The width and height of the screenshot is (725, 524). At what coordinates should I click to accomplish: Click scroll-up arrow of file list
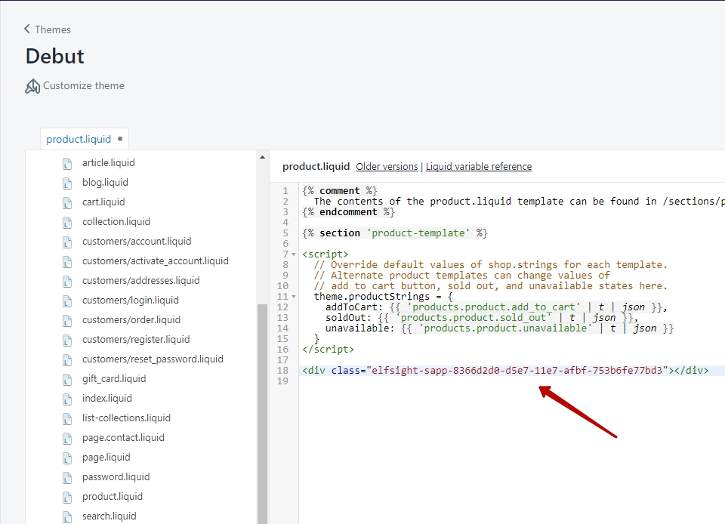pos(263,158)
